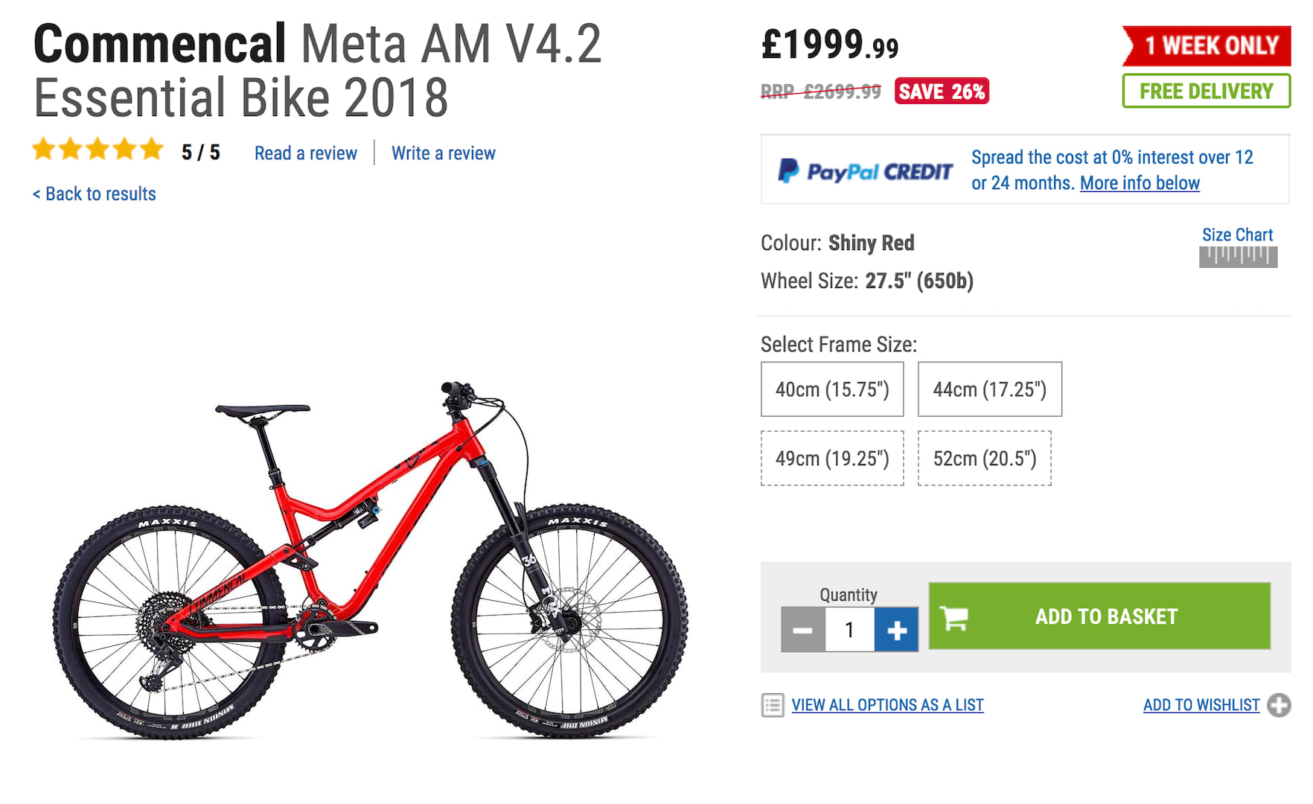Click the Size Chart ruler icon
The height and width of the screenshot is (804, 1313).
click(1238, 257)
